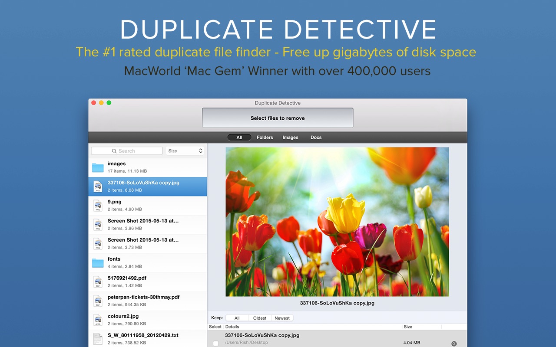The image size is (556, 347).
Task: Open the images folder icon in list
Action: point(98,167)
